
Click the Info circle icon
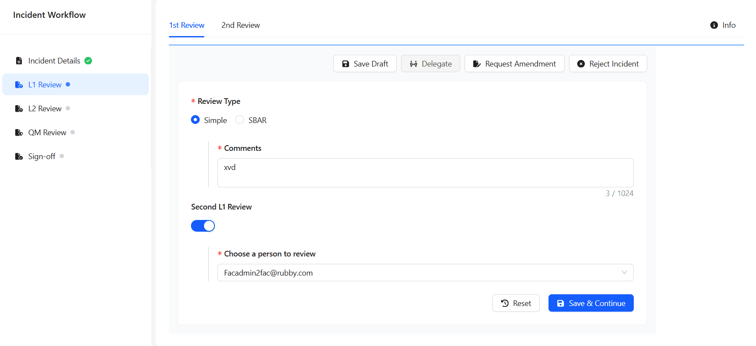point(714,25)
